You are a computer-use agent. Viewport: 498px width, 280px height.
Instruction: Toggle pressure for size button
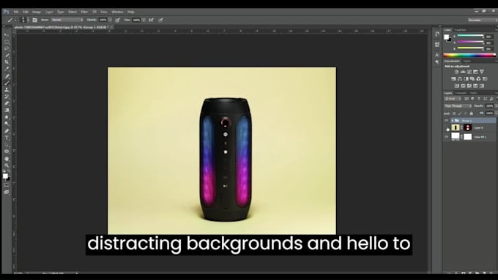click(161, 20)
